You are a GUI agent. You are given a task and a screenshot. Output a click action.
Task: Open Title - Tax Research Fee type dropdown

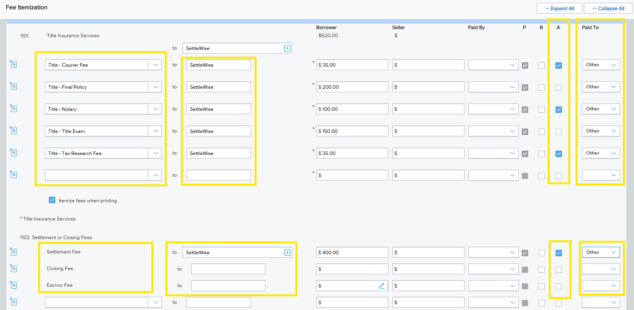[x=155, y=153]
